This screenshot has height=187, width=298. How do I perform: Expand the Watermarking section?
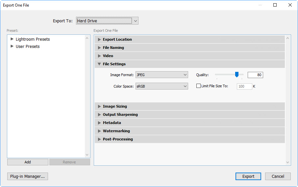click(x=190, y=131)
